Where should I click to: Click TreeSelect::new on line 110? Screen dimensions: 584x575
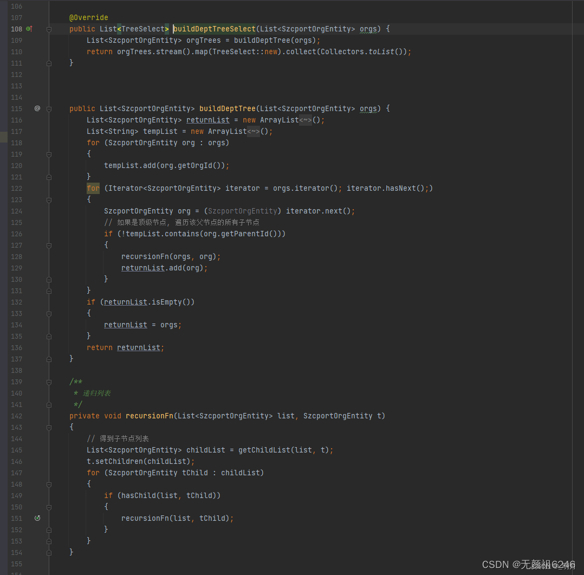coord(245,52)
